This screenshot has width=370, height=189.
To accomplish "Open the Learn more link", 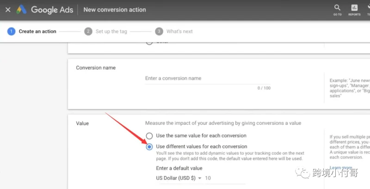I will click(341, 168).
